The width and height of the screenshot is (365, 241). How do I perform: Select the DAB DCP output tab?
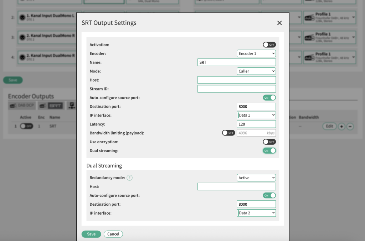click(x=22, y=106)
